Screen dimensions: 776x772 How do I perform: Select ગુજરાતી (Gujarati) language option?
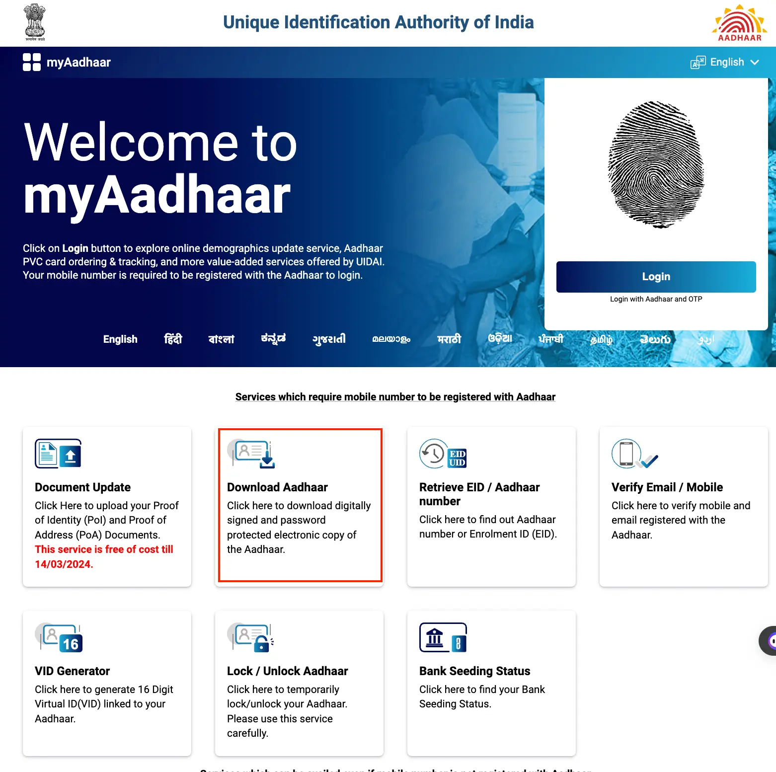[329, 339]
